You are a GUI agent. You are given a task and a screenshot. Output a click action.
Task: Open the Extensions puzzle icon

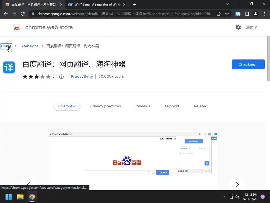pyautogui.click(x=238, y=14)
